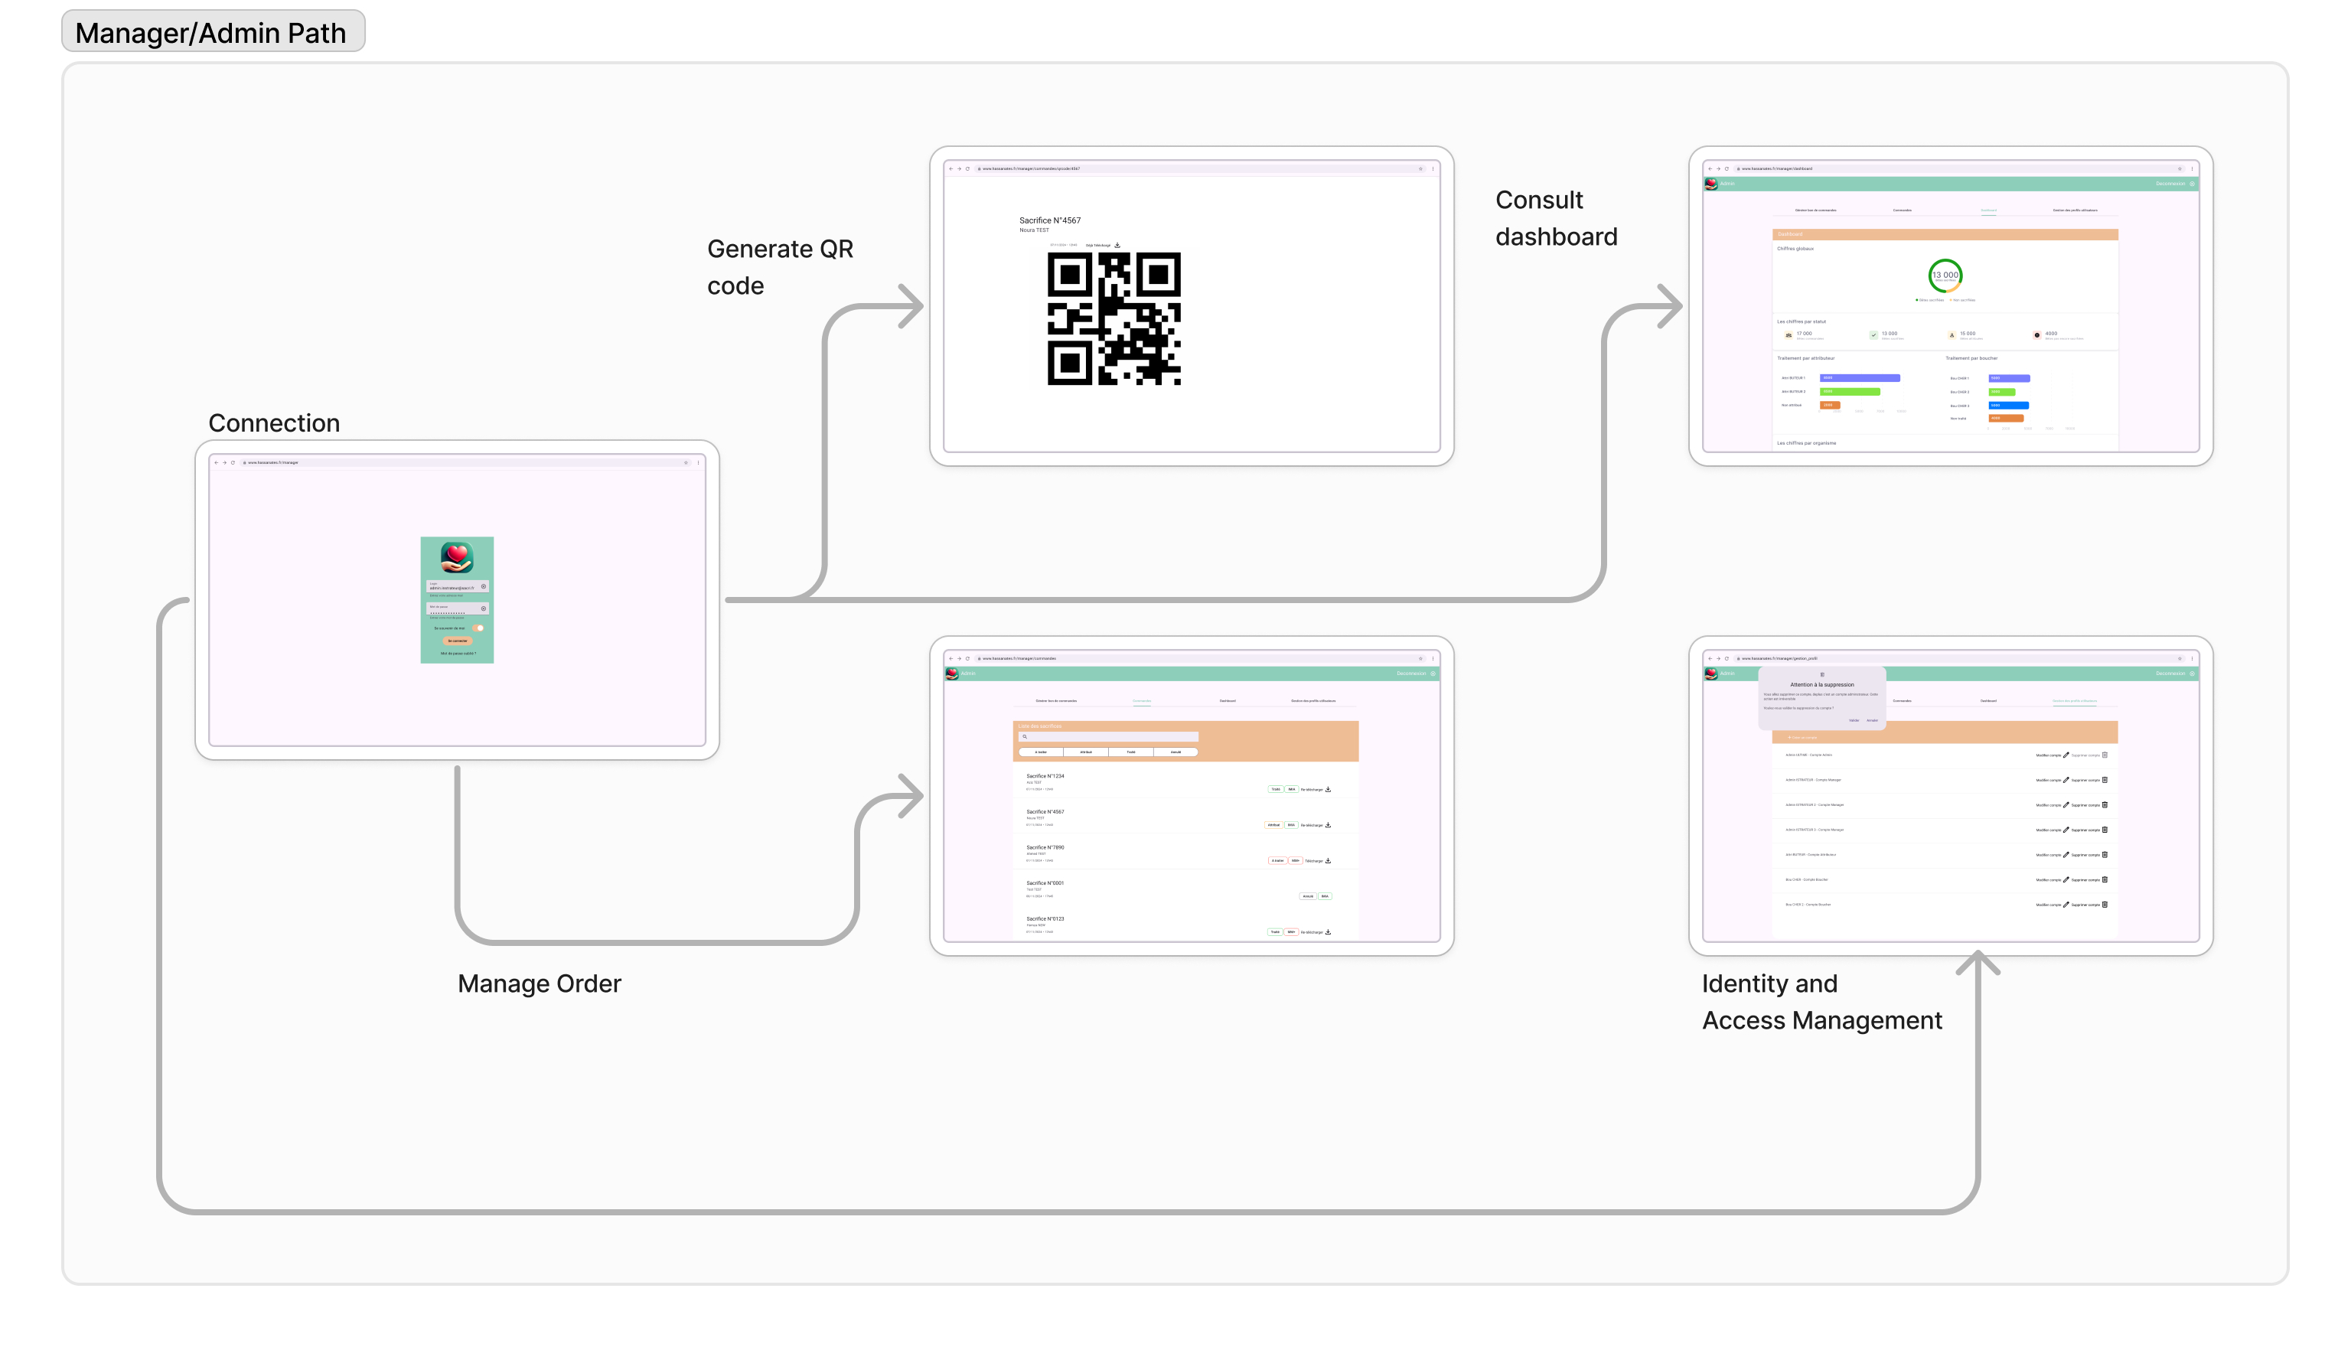Click pencil icon for Admin ULTIME account
This screenshot has width=2351, height=1347.
click(2066, 755)
